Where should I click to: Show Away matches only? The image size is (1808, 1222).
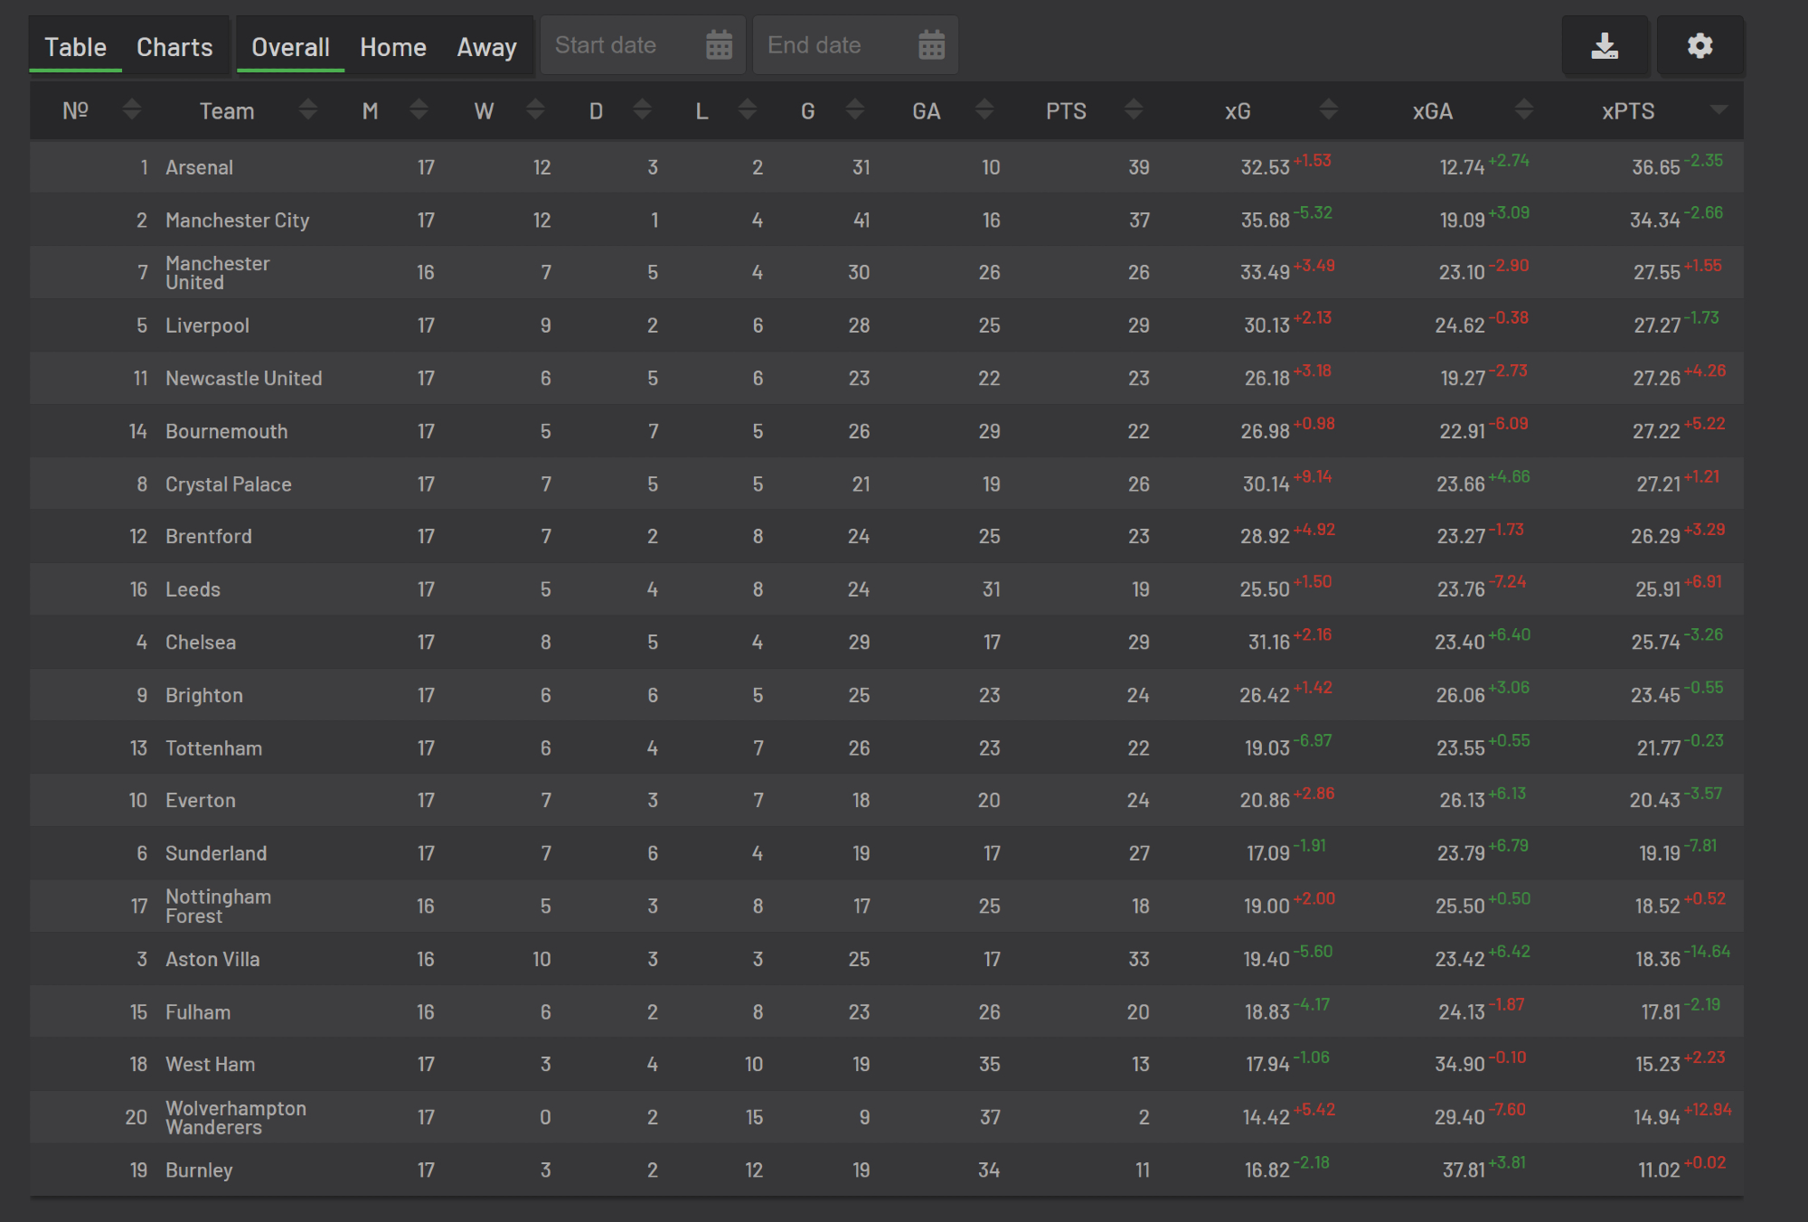pyautogui.click(x=486, y=47)
